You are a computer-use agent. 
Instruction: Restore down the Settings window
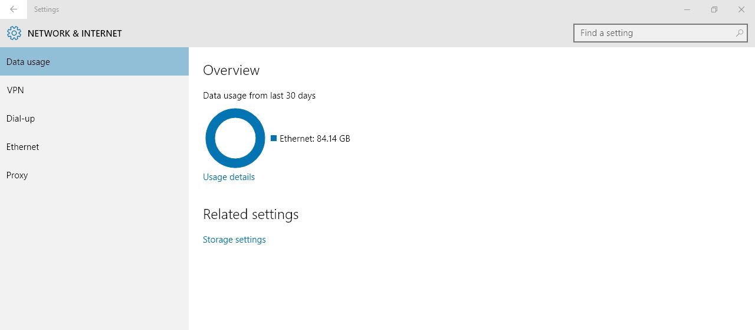[x=714, y=9]
